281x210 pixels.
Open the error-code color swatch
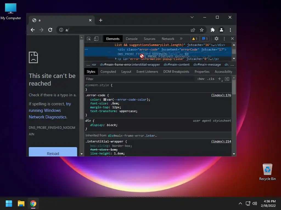point(105,100)
